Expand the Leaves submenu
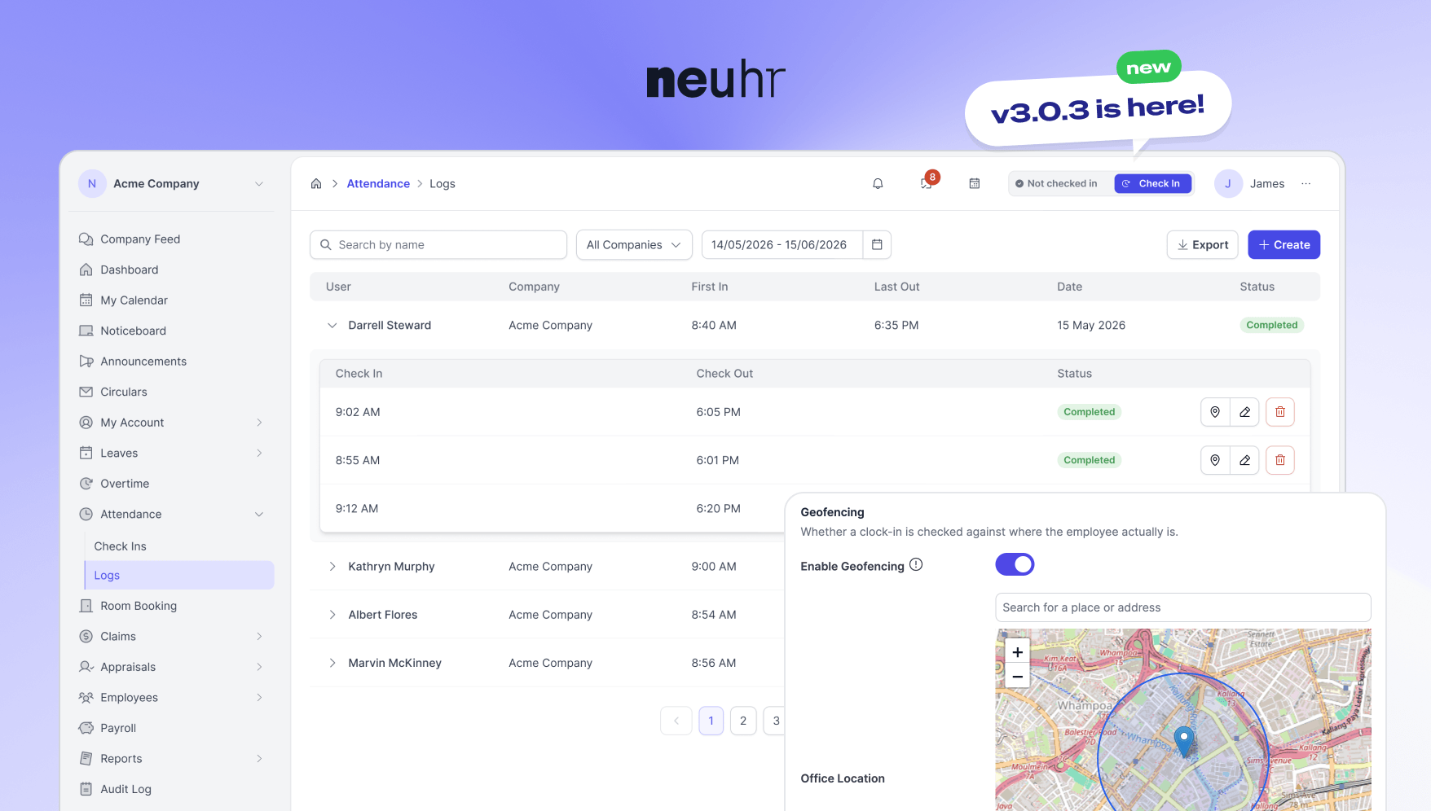 point(259,454)
